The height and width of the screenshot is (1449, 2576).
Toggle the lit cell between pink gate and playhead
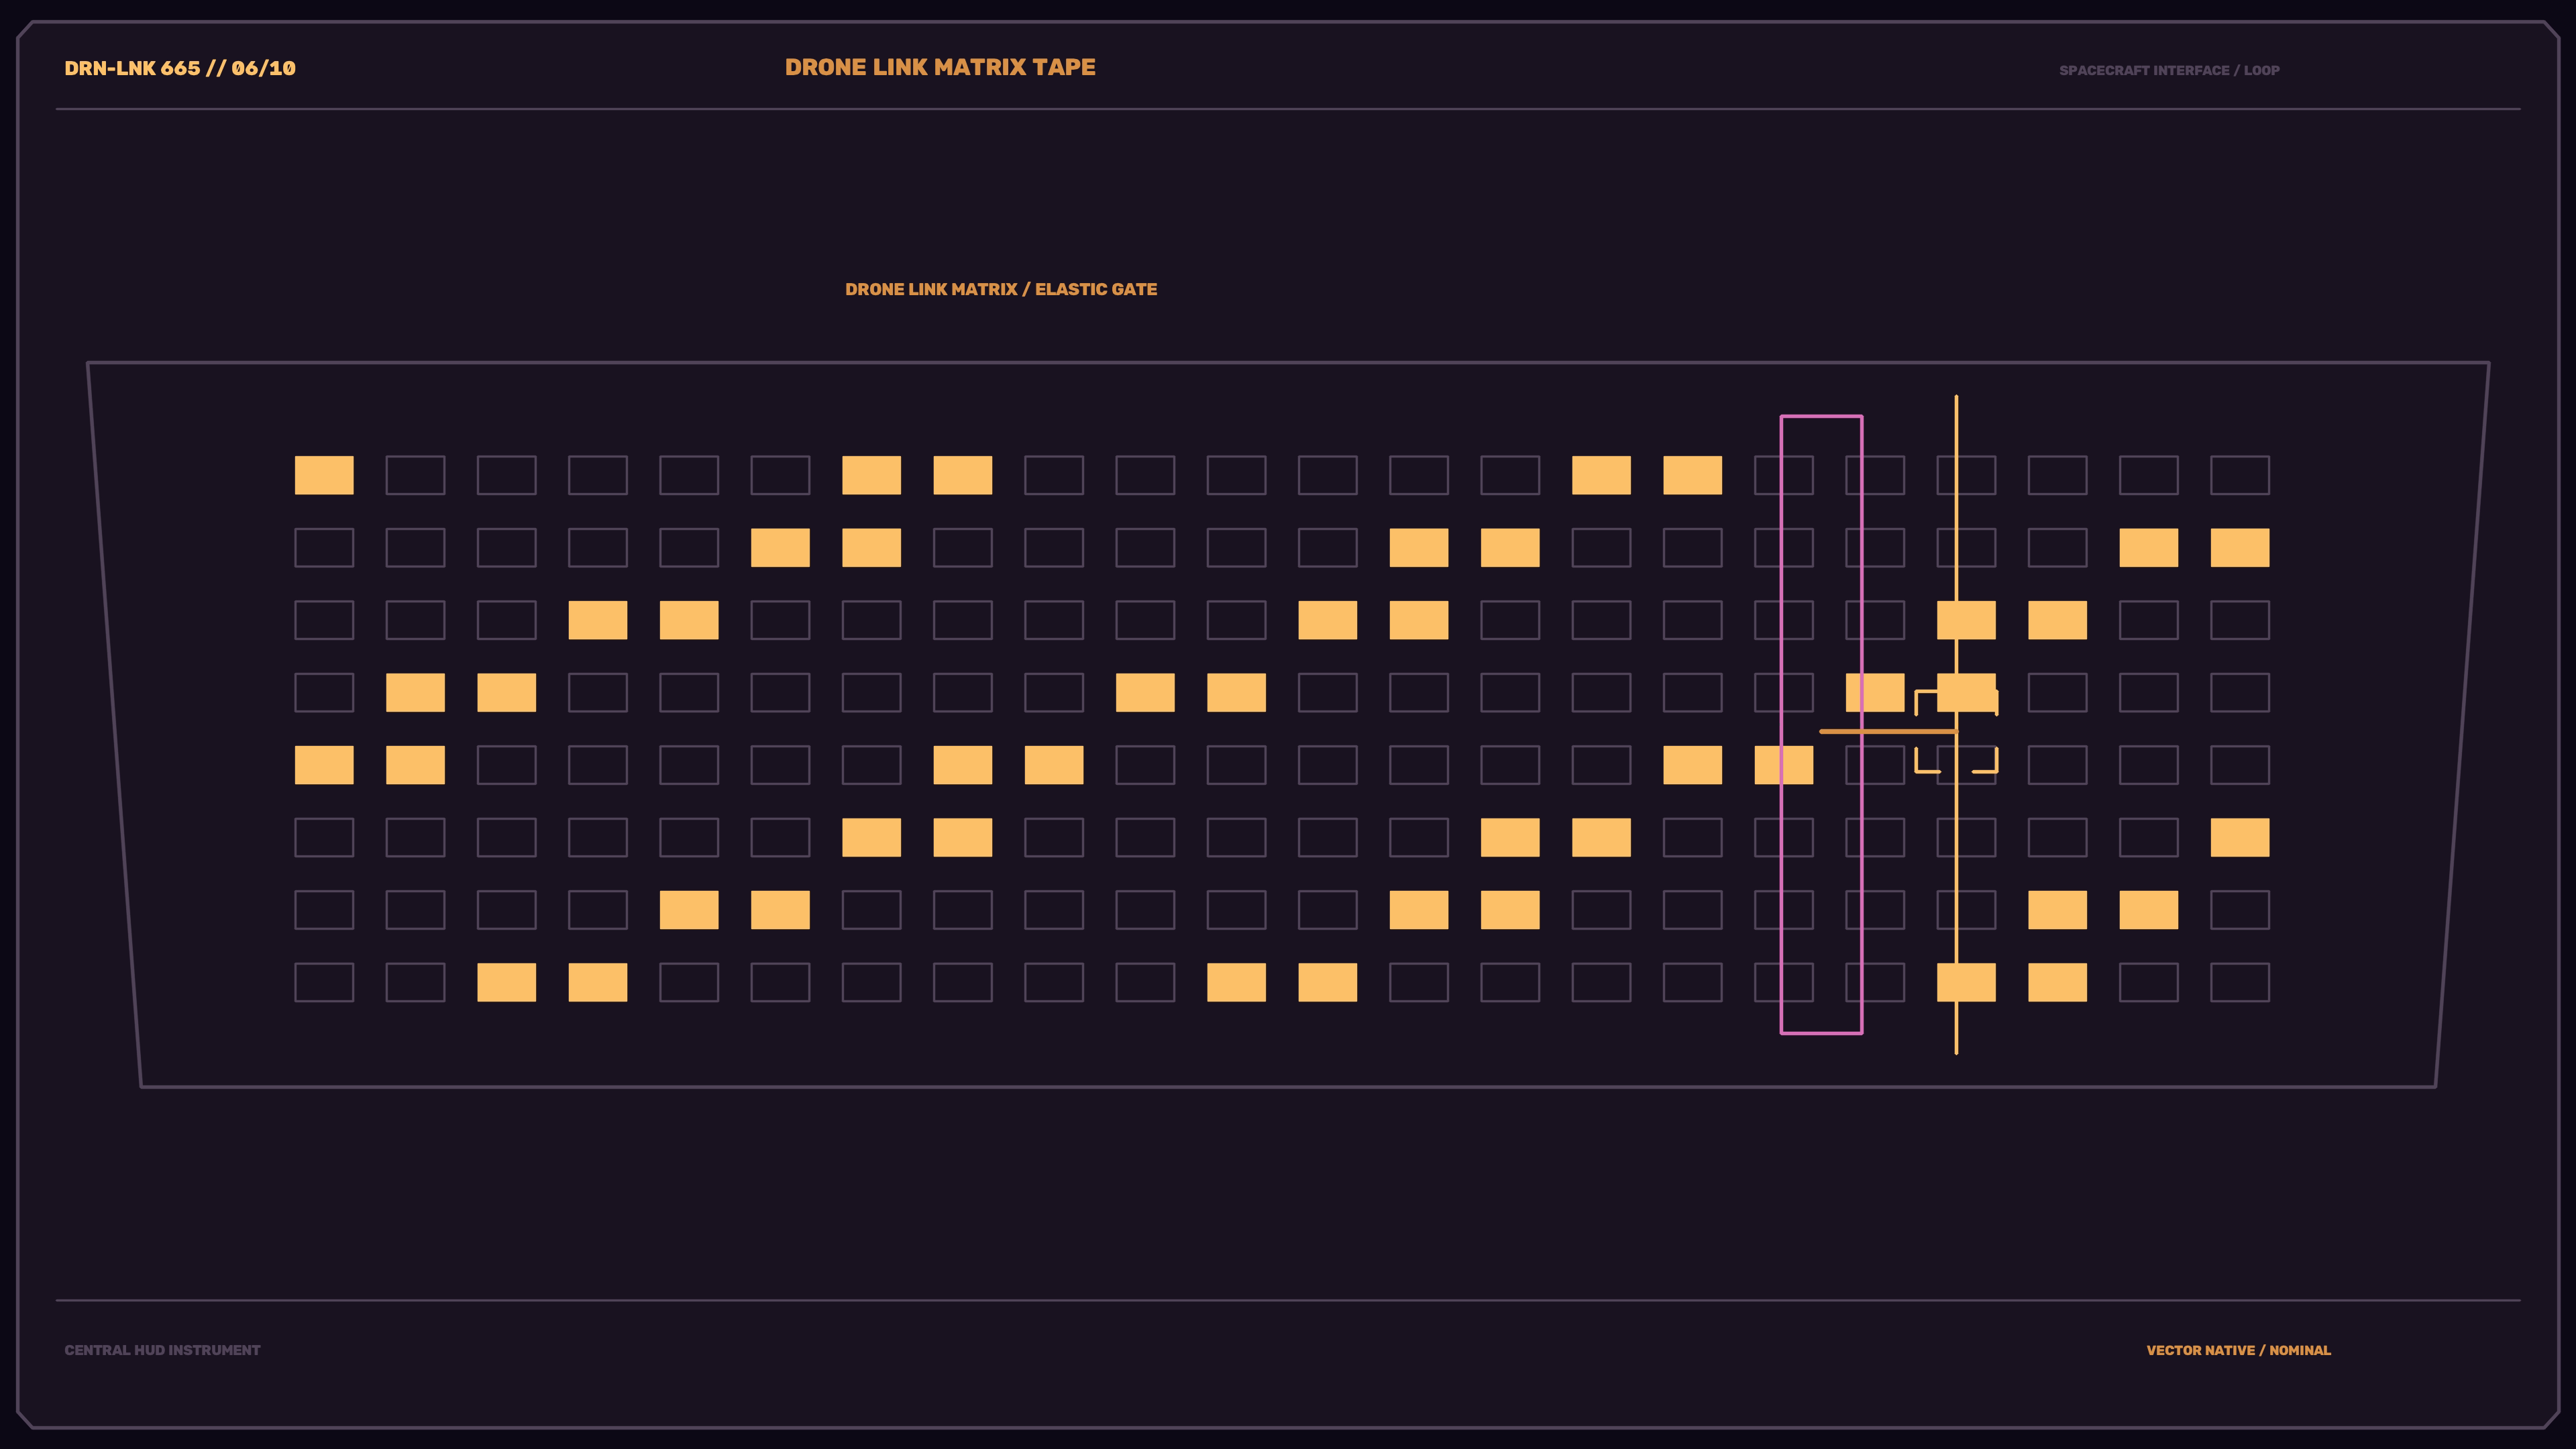(x=1875, y=692)
